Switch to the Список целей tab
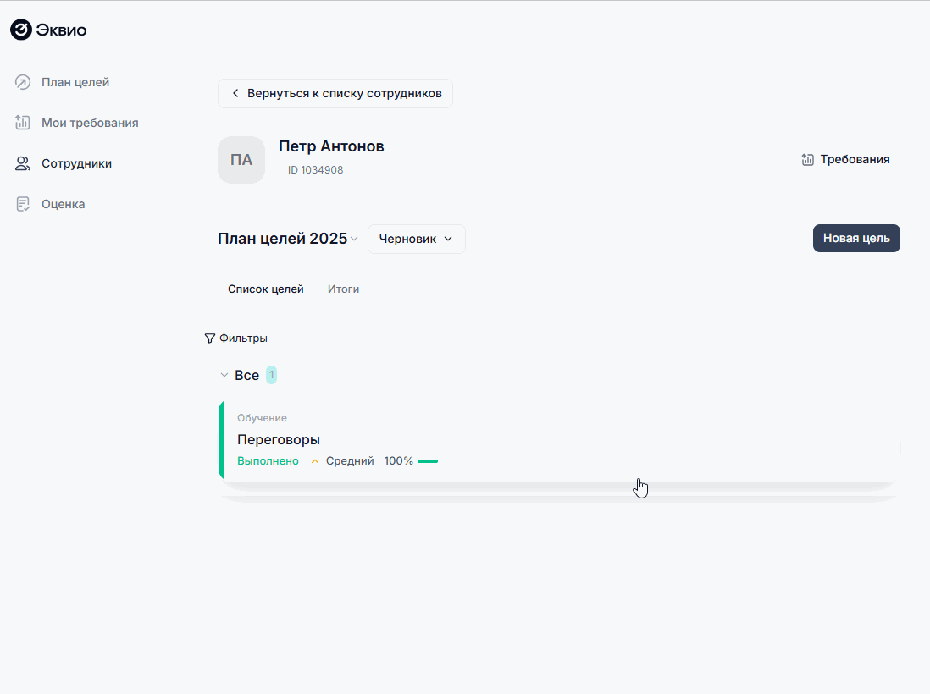The image size is (930, 694). [265, 289]
